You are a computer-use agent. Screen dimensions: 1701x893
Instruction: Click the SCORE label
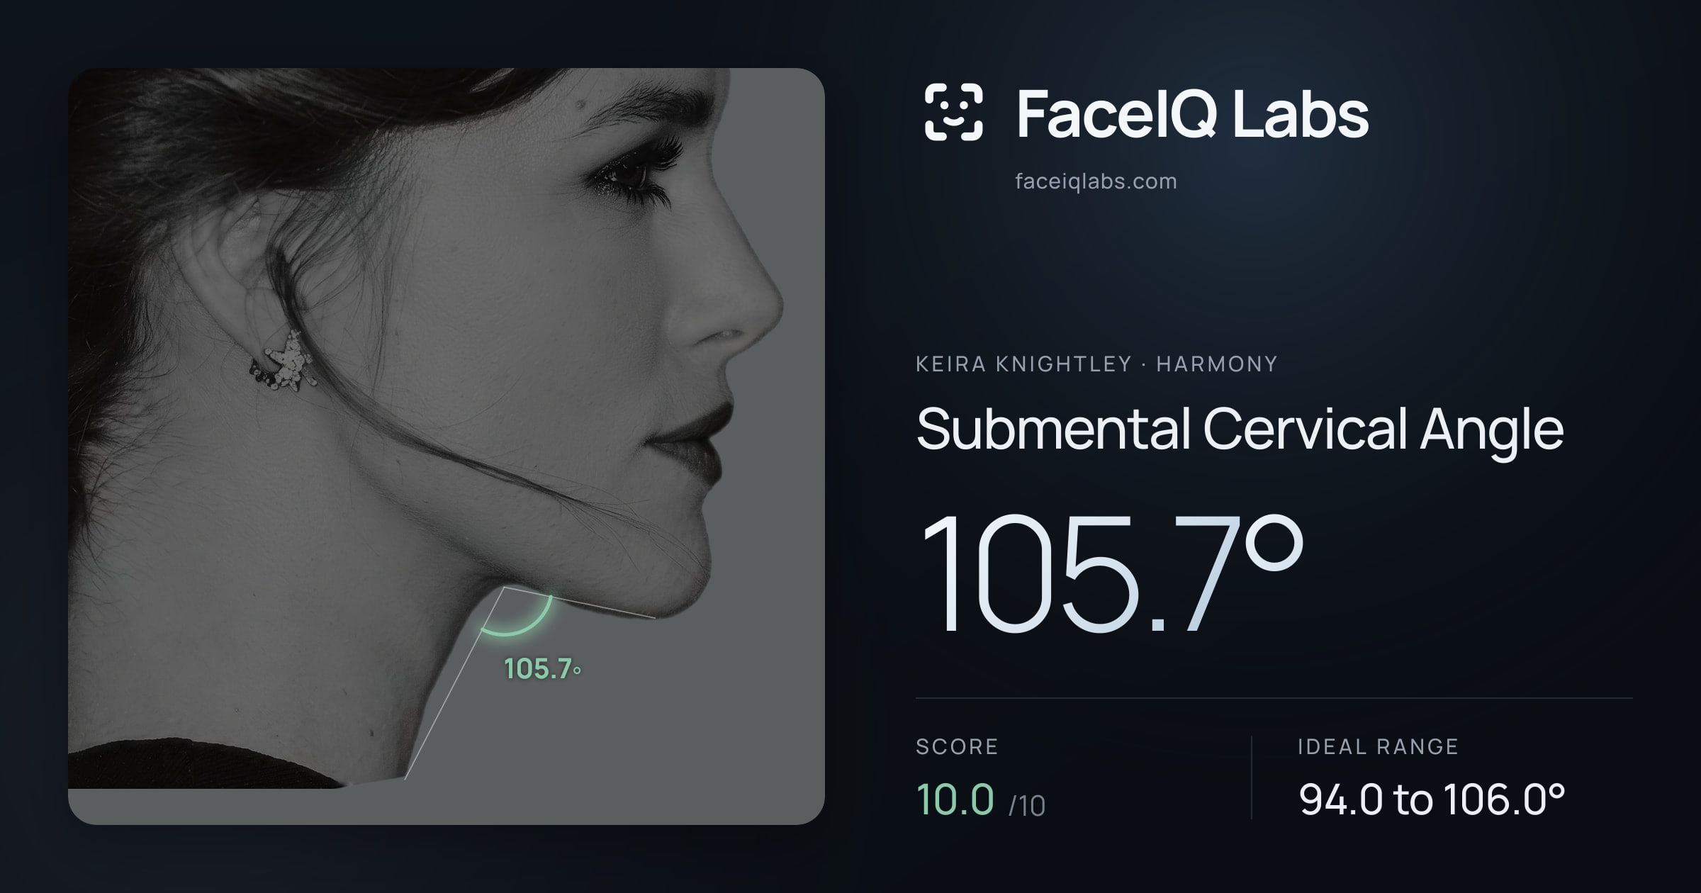click(957, 746)
